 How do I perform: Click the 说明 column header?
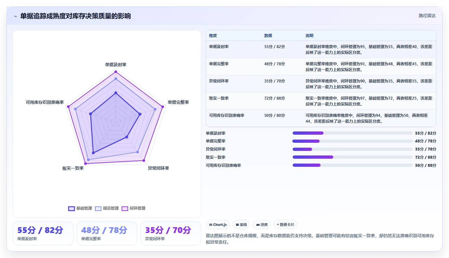pyautogui.click(x=310, y=36)
